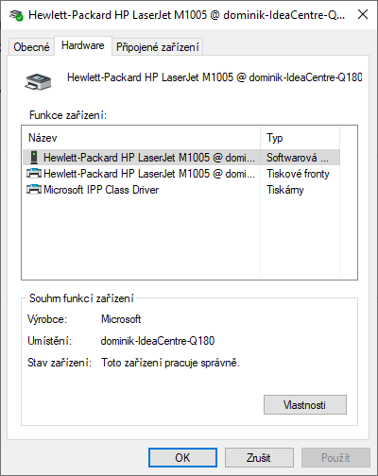
Task: Click the Tiskárny type cell
Action: pos(285,190)
